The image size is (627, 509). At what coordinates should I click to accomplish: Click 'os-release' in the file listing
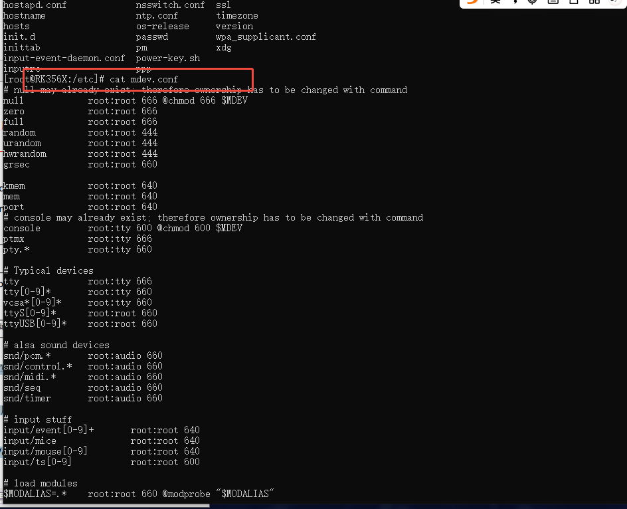pos(162,27)
